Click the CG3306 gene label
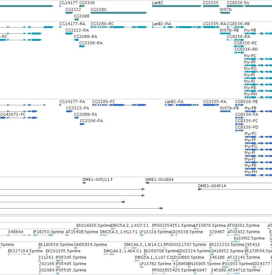 point(87,3)
